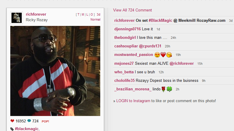Visit thebondgirl user profile
Screen dimensions: 234x131
tap(125, 37)
